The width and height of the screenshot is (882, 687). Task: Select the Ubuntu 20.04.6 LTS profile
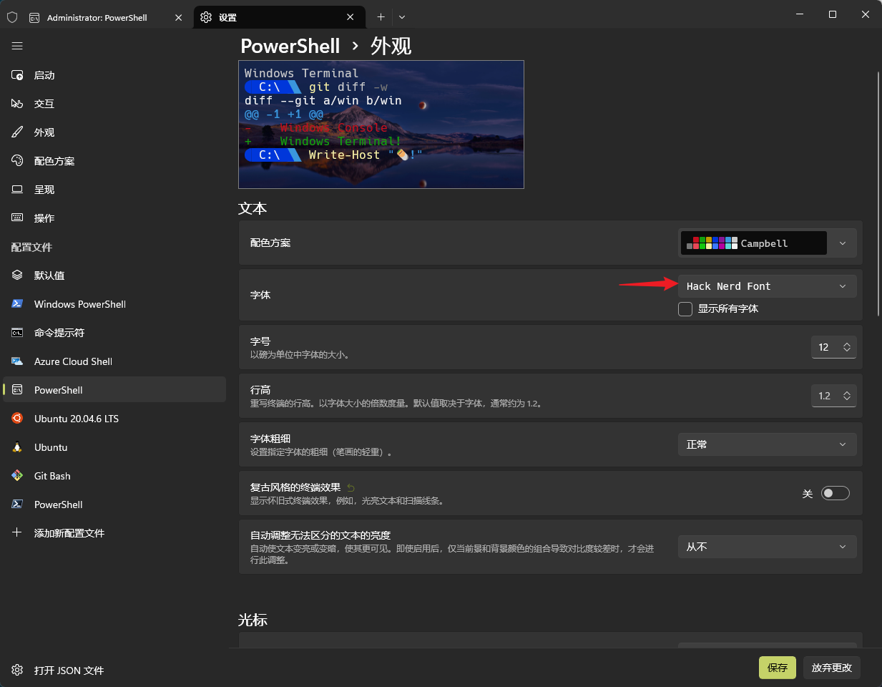(x=76, y=419)
